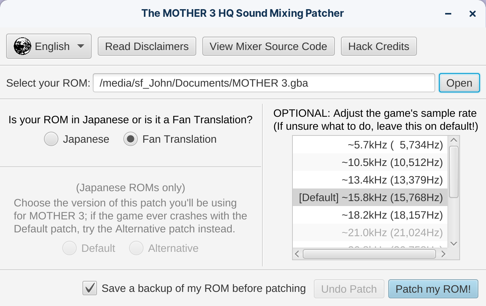Choose the ~10.5kHz (10,512Hz) sample rate
The height and width of the screenshot is (306, 486).
pyautogui.click(x=370, y=162)
